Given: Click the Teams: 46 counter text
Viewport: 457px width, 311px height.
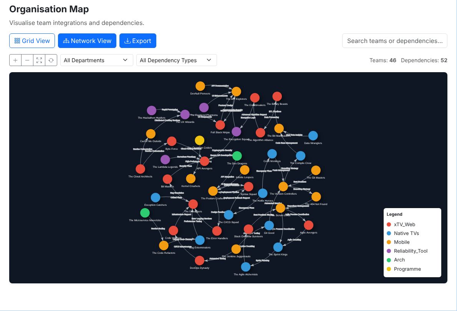Looking at the screenshot, I should (x=382, y=60).
